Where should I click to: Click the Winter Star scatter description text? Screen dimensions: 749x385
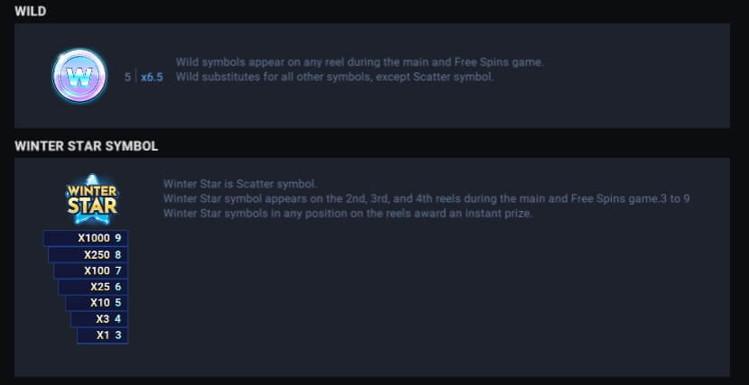(x=426, y=198)
